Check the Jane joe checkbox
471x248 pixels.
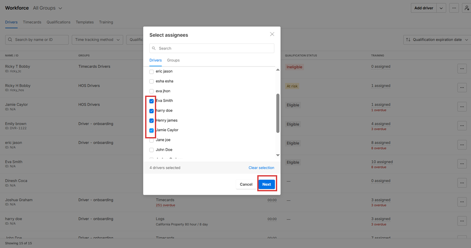tap(151, 140)
